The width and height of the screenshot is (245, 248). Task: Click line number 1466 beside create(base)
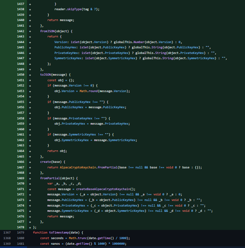tap(21, 162)
